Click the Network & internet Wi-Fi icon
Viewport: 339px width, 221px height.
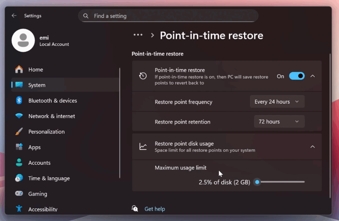point(19,116)
